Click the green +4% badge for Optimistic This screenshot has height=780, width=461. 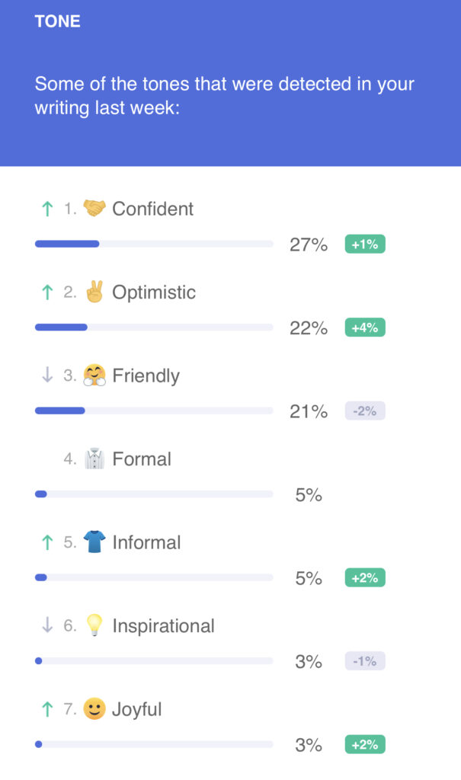click(x=365, y=328)
